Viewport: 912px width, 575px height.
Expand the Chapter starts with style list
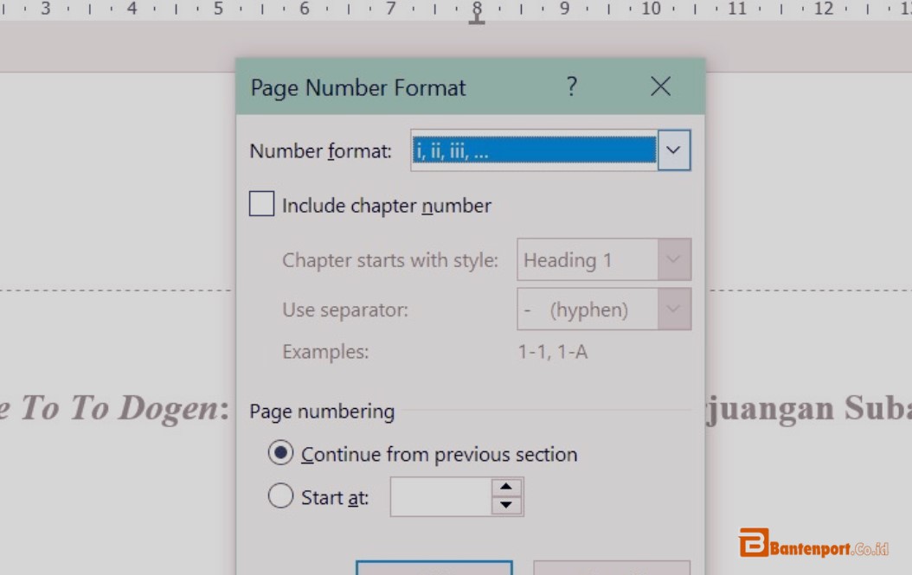tap(675, 259)
